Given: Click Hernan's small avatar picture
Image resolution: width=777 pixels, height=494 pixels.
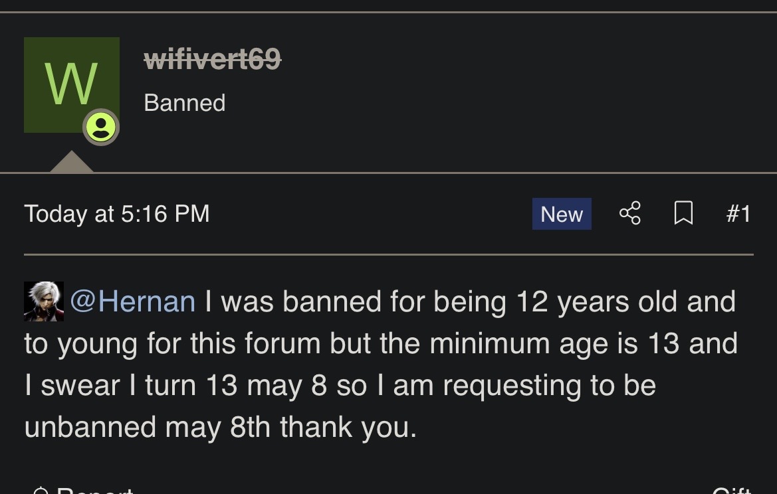Looking at the screenshot, I should [44, 301].
